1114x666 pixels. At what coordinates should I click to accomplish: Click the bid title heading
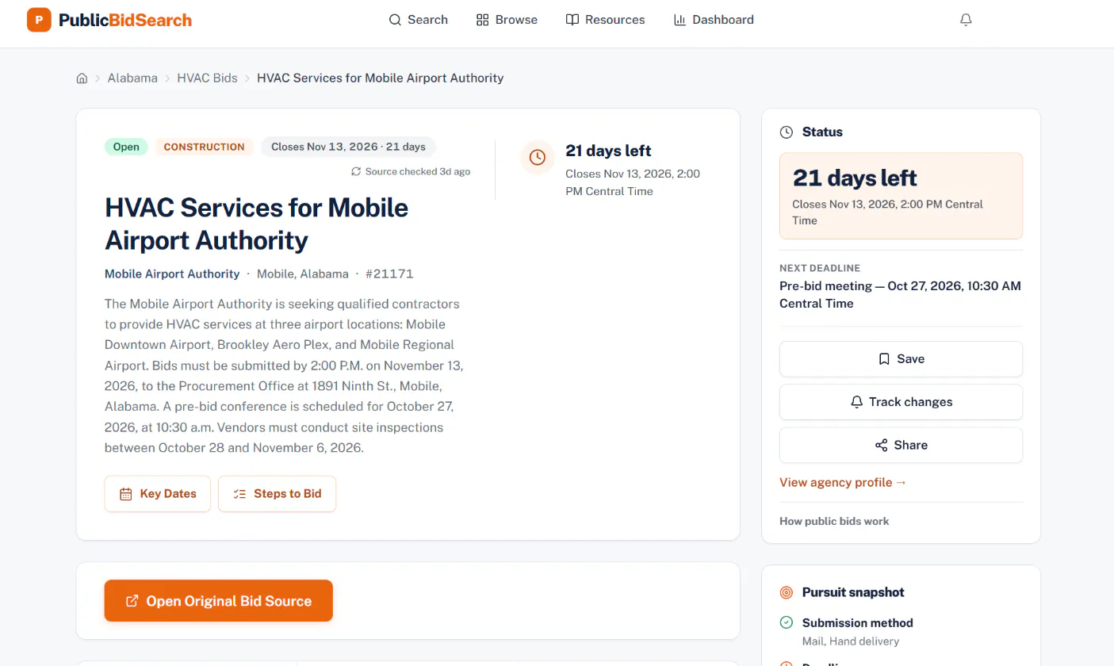[x=257, y=224]
